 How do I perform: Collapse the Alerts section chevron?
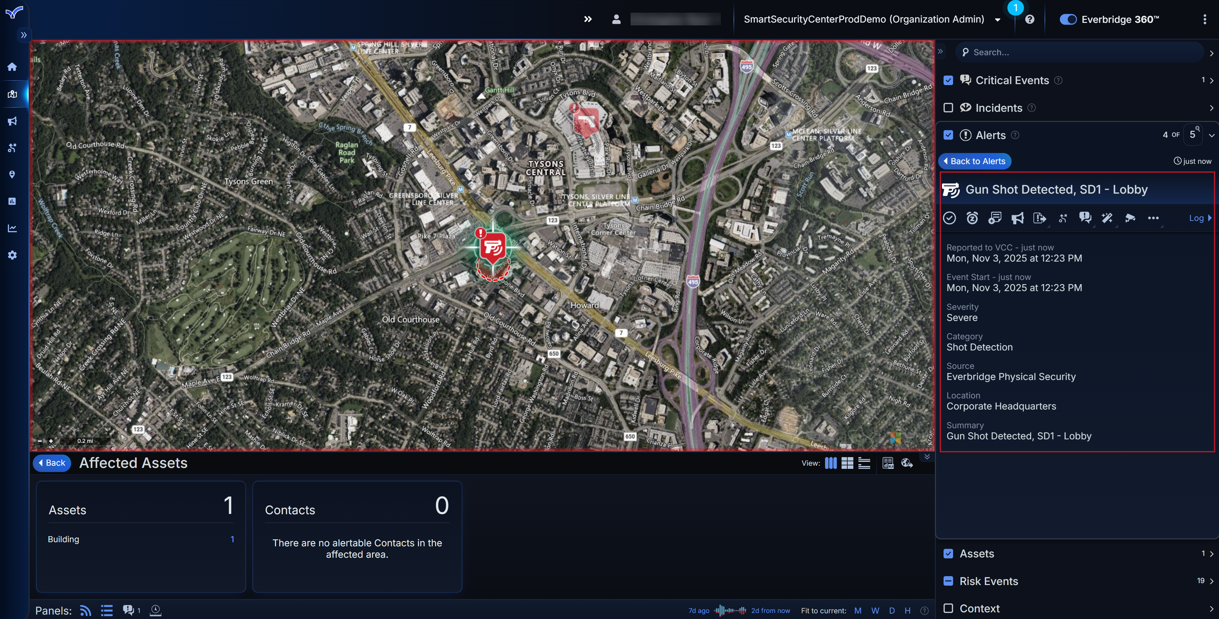[x=1211, y=135]
